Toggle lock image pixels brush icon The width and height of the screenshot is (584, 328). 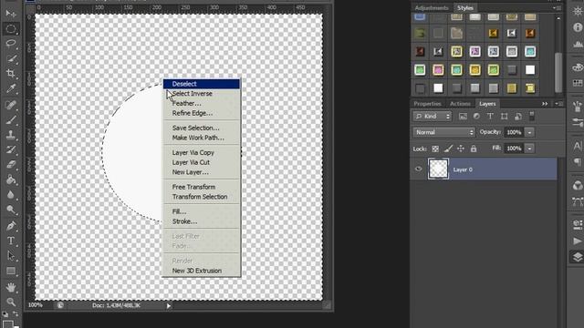point(448,149)
